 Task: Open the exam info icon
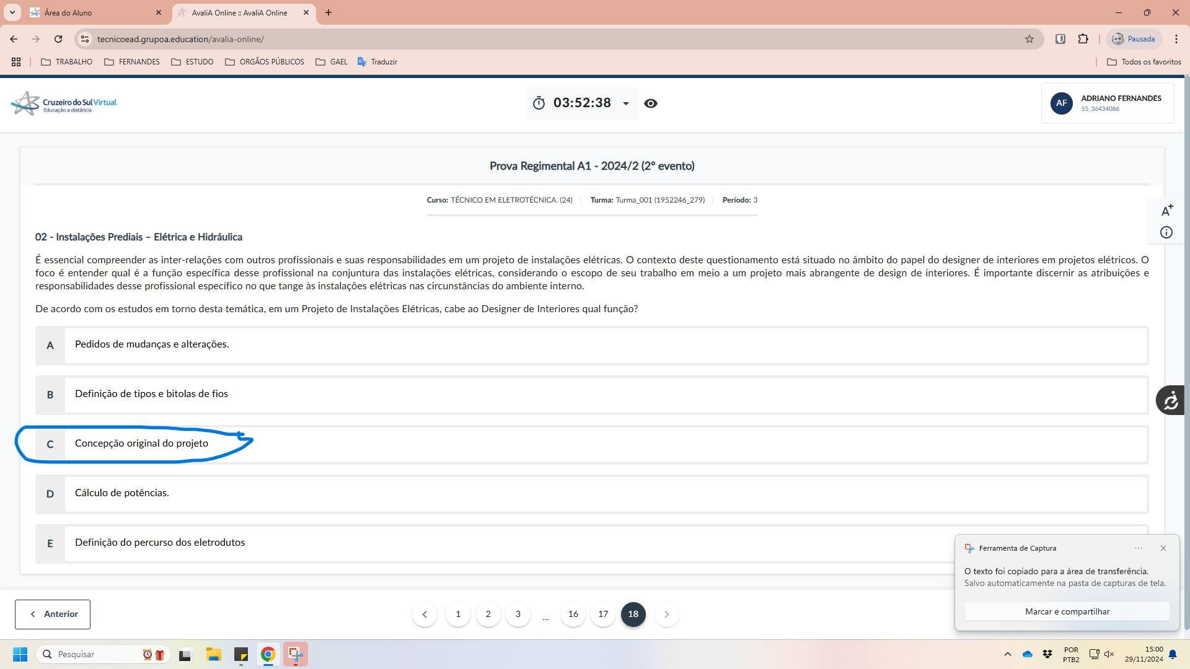point(1166,232)
